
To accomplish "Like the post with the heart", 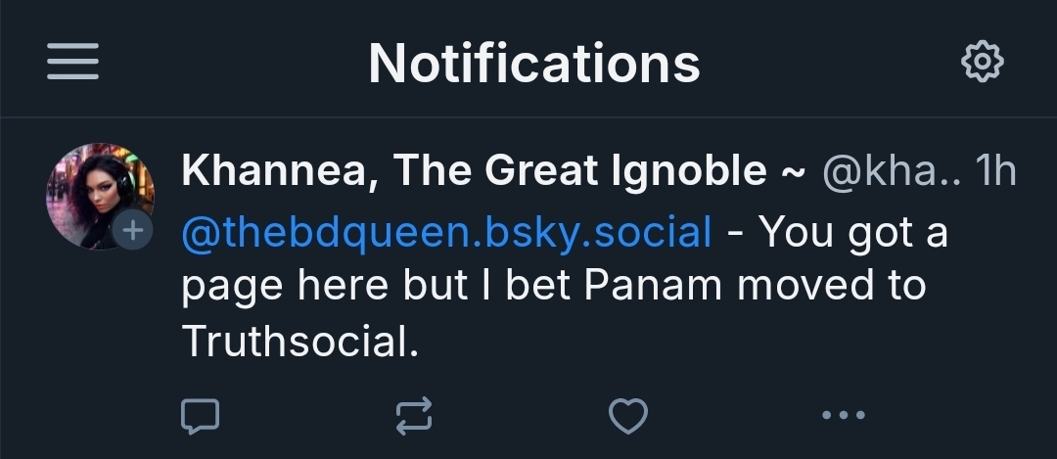I will click(x=627, y=416).
